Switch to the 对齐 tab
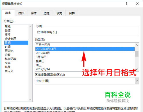 [x=21, y=13]
